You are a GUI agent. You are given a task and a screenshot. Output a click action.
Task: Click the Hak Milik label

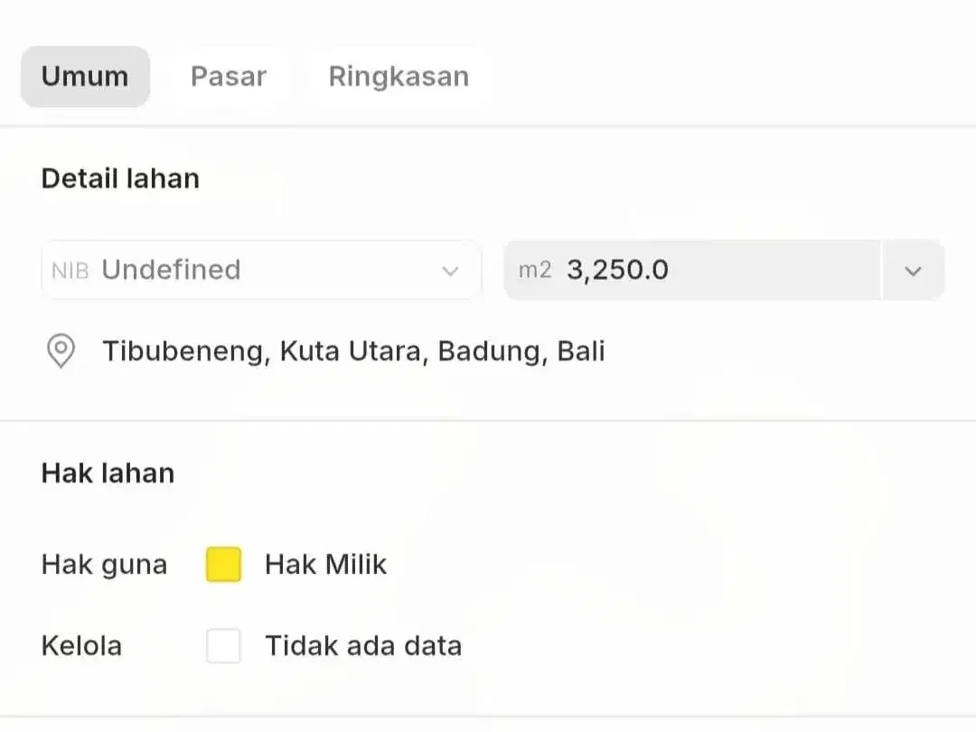325,565
